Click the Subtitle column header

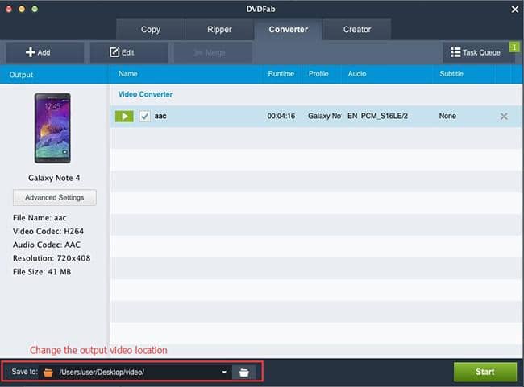[451, 74]
